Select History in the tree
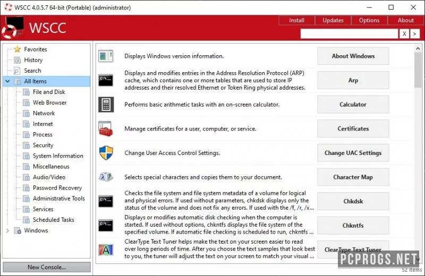This screenshot has height=276, width=425. click(x=33, y=60)
